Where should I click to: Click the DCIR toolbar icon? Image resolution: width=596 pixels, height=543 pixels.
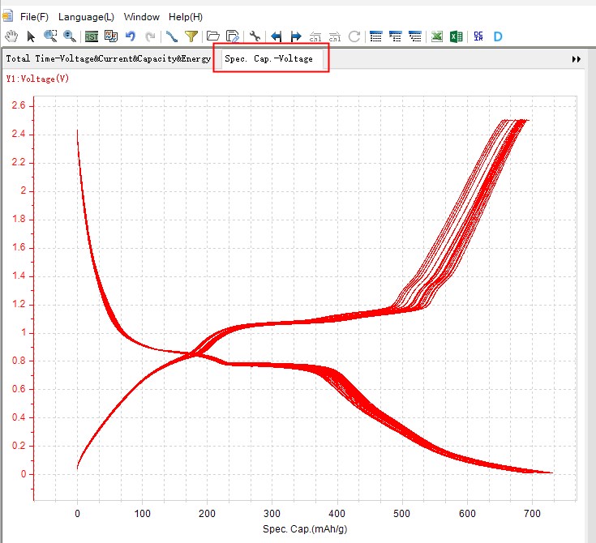(478, 36)
